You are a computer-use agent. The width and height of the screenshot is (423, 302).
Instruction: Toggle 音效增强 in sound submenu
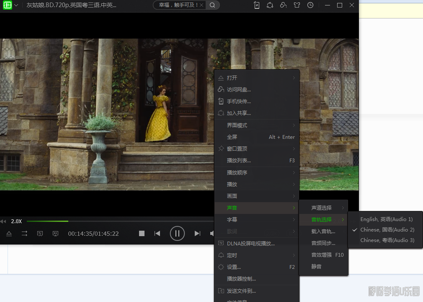323,255
